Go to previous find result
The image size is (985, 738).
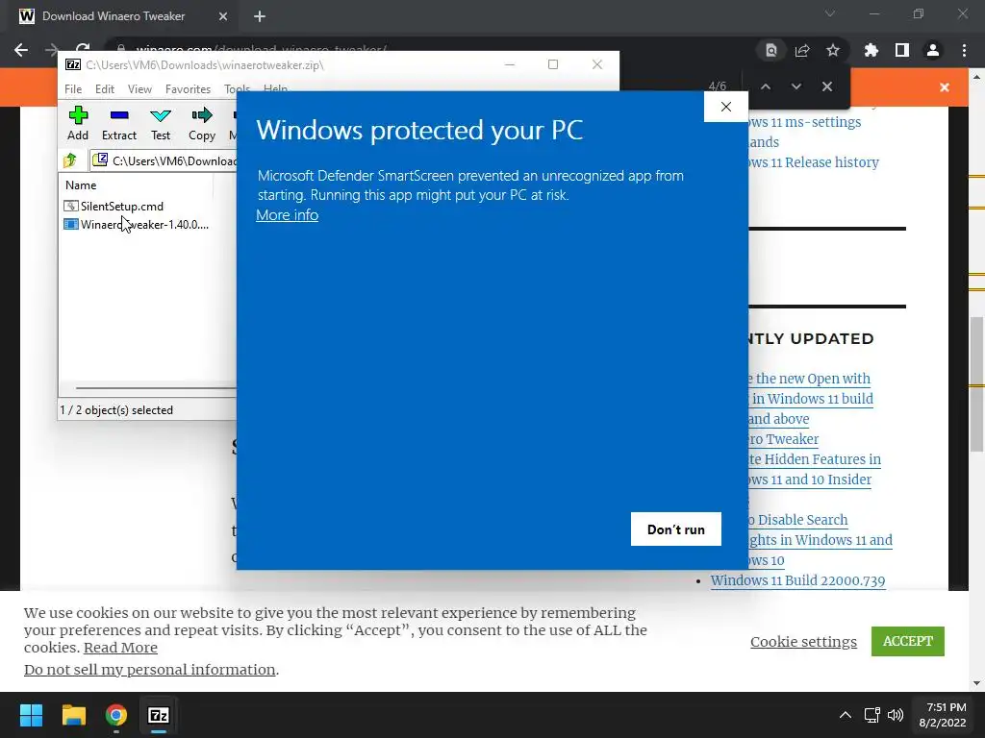point(765,86)
